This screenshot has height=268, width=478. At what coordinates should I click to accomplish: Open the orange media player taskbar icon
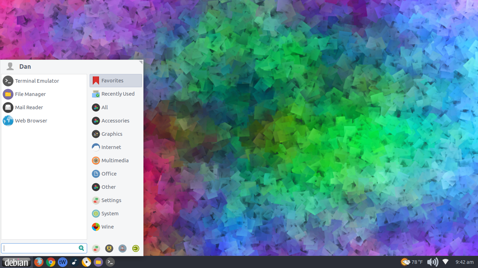click(x=86, y=262)
